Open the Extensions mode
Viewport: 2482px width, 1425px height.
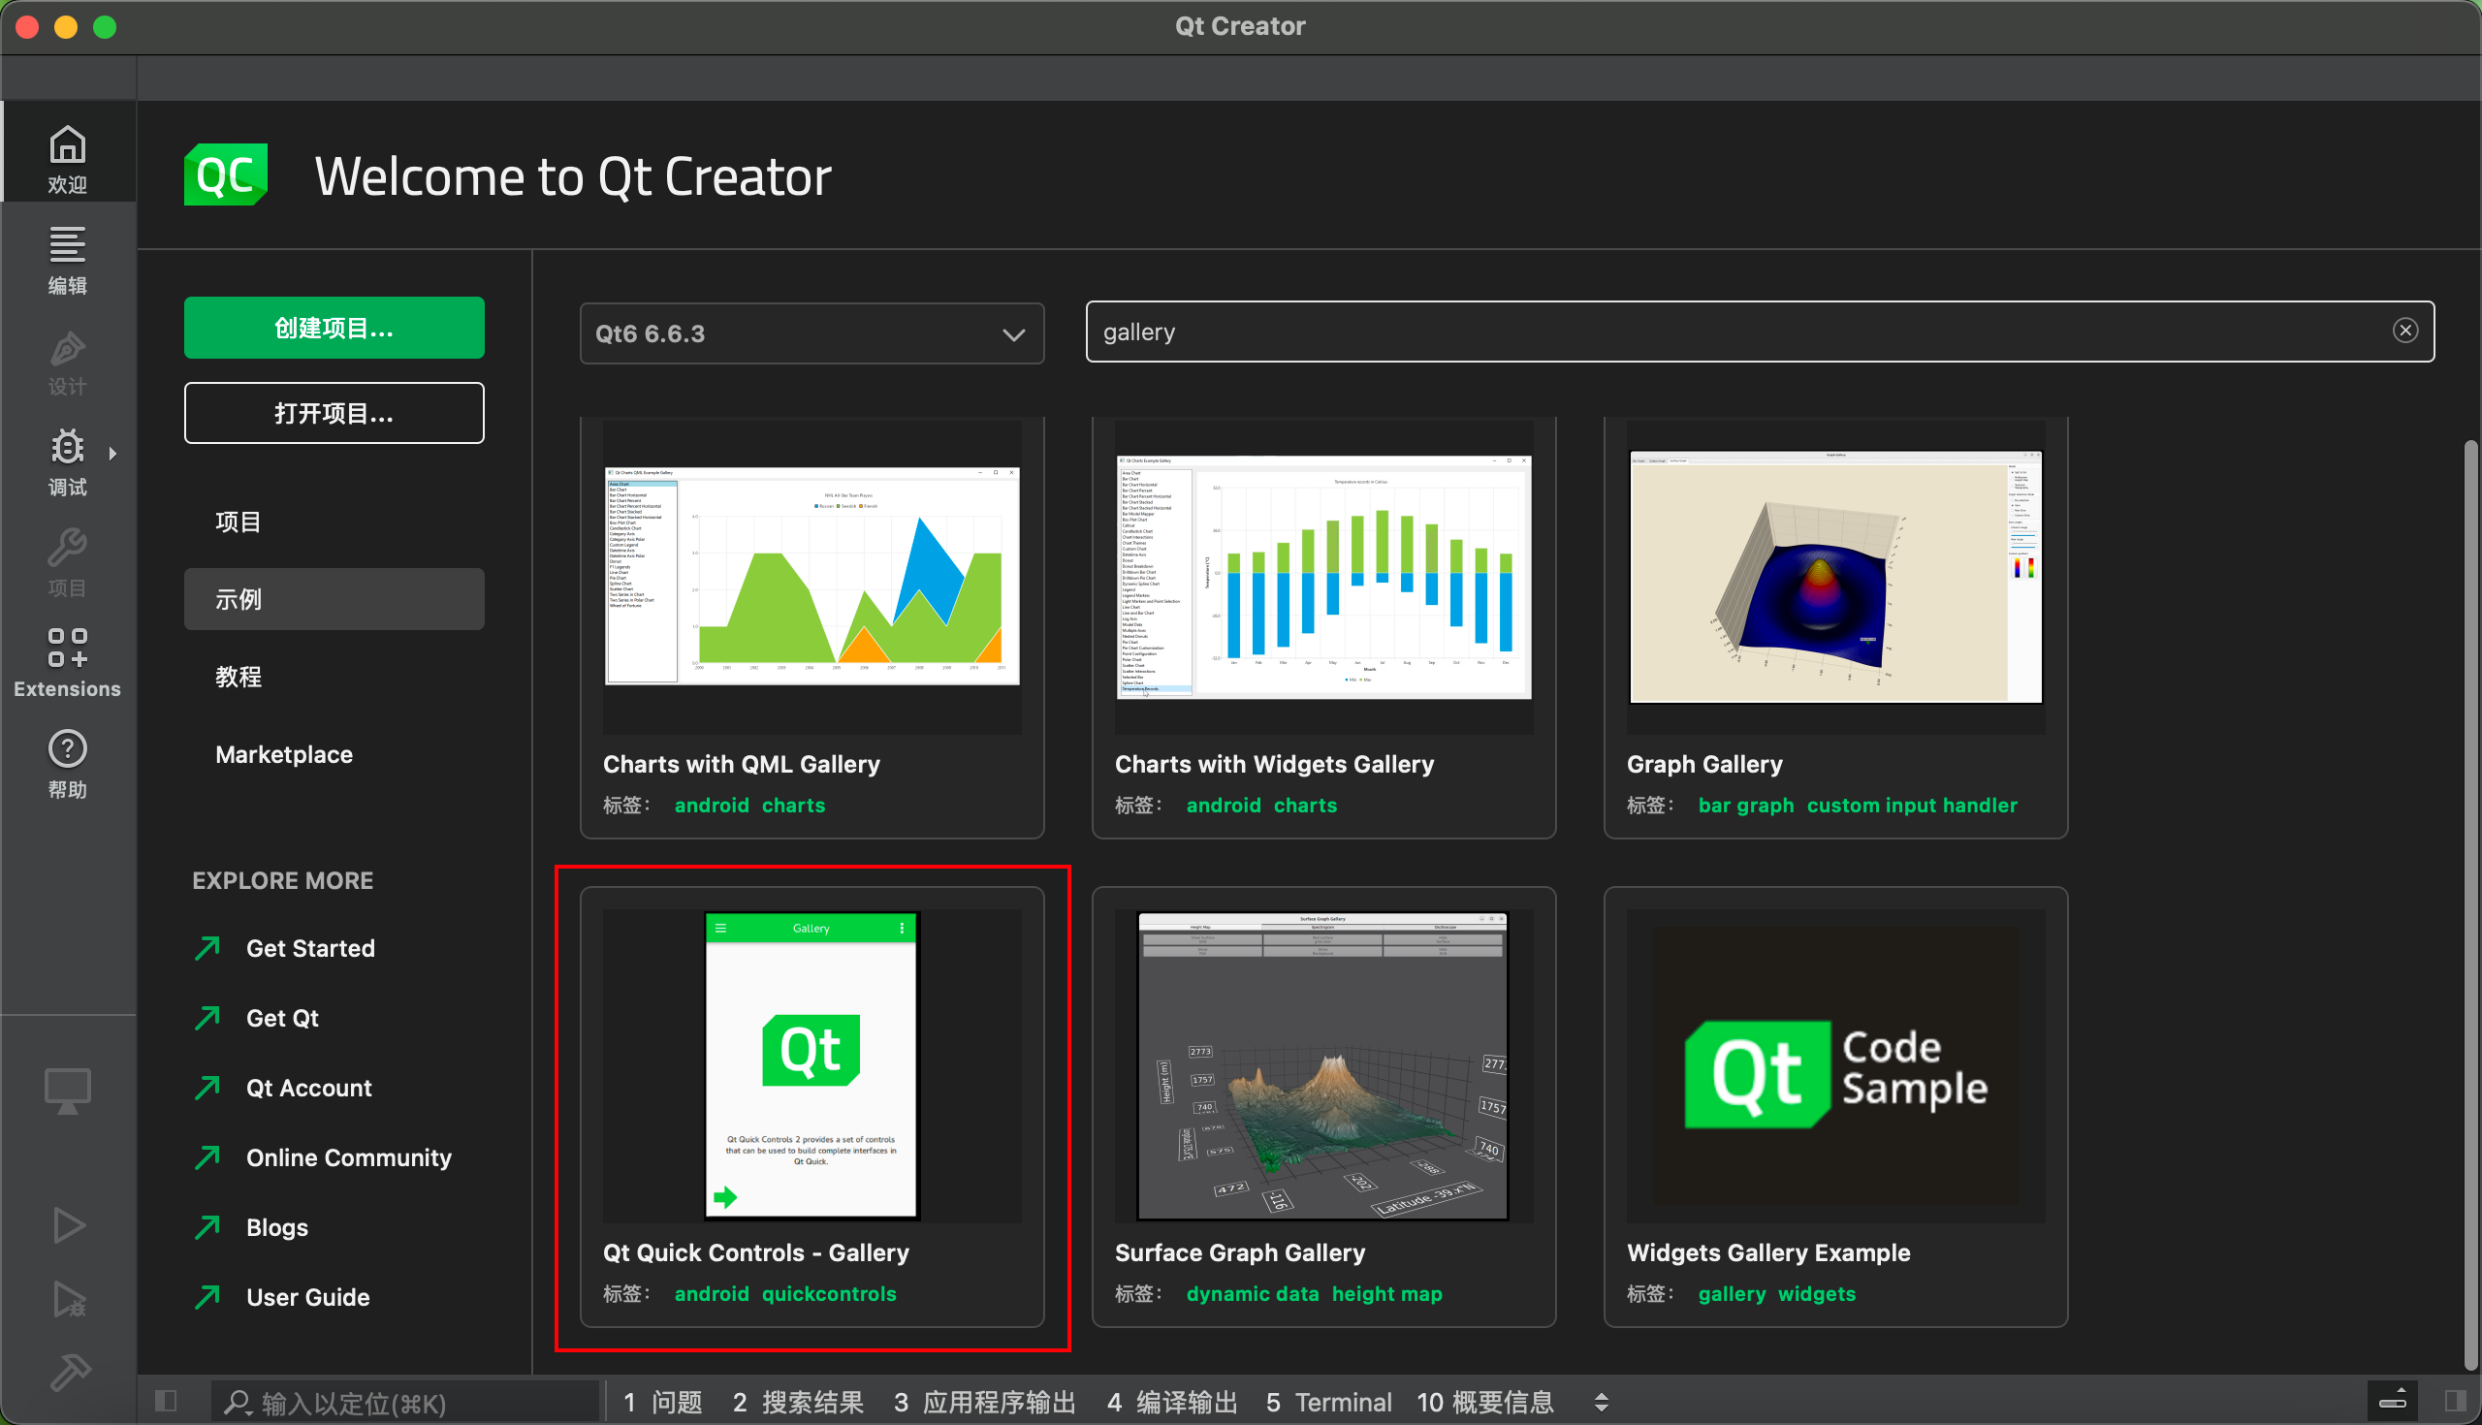tap(68, 664)
